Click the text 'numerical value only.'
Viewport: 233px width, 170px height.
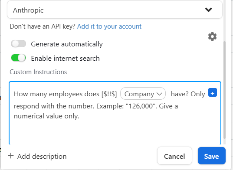coord(46,116)
